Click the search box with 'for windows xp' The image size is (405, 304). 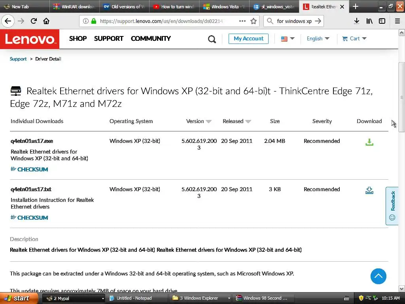294,21
